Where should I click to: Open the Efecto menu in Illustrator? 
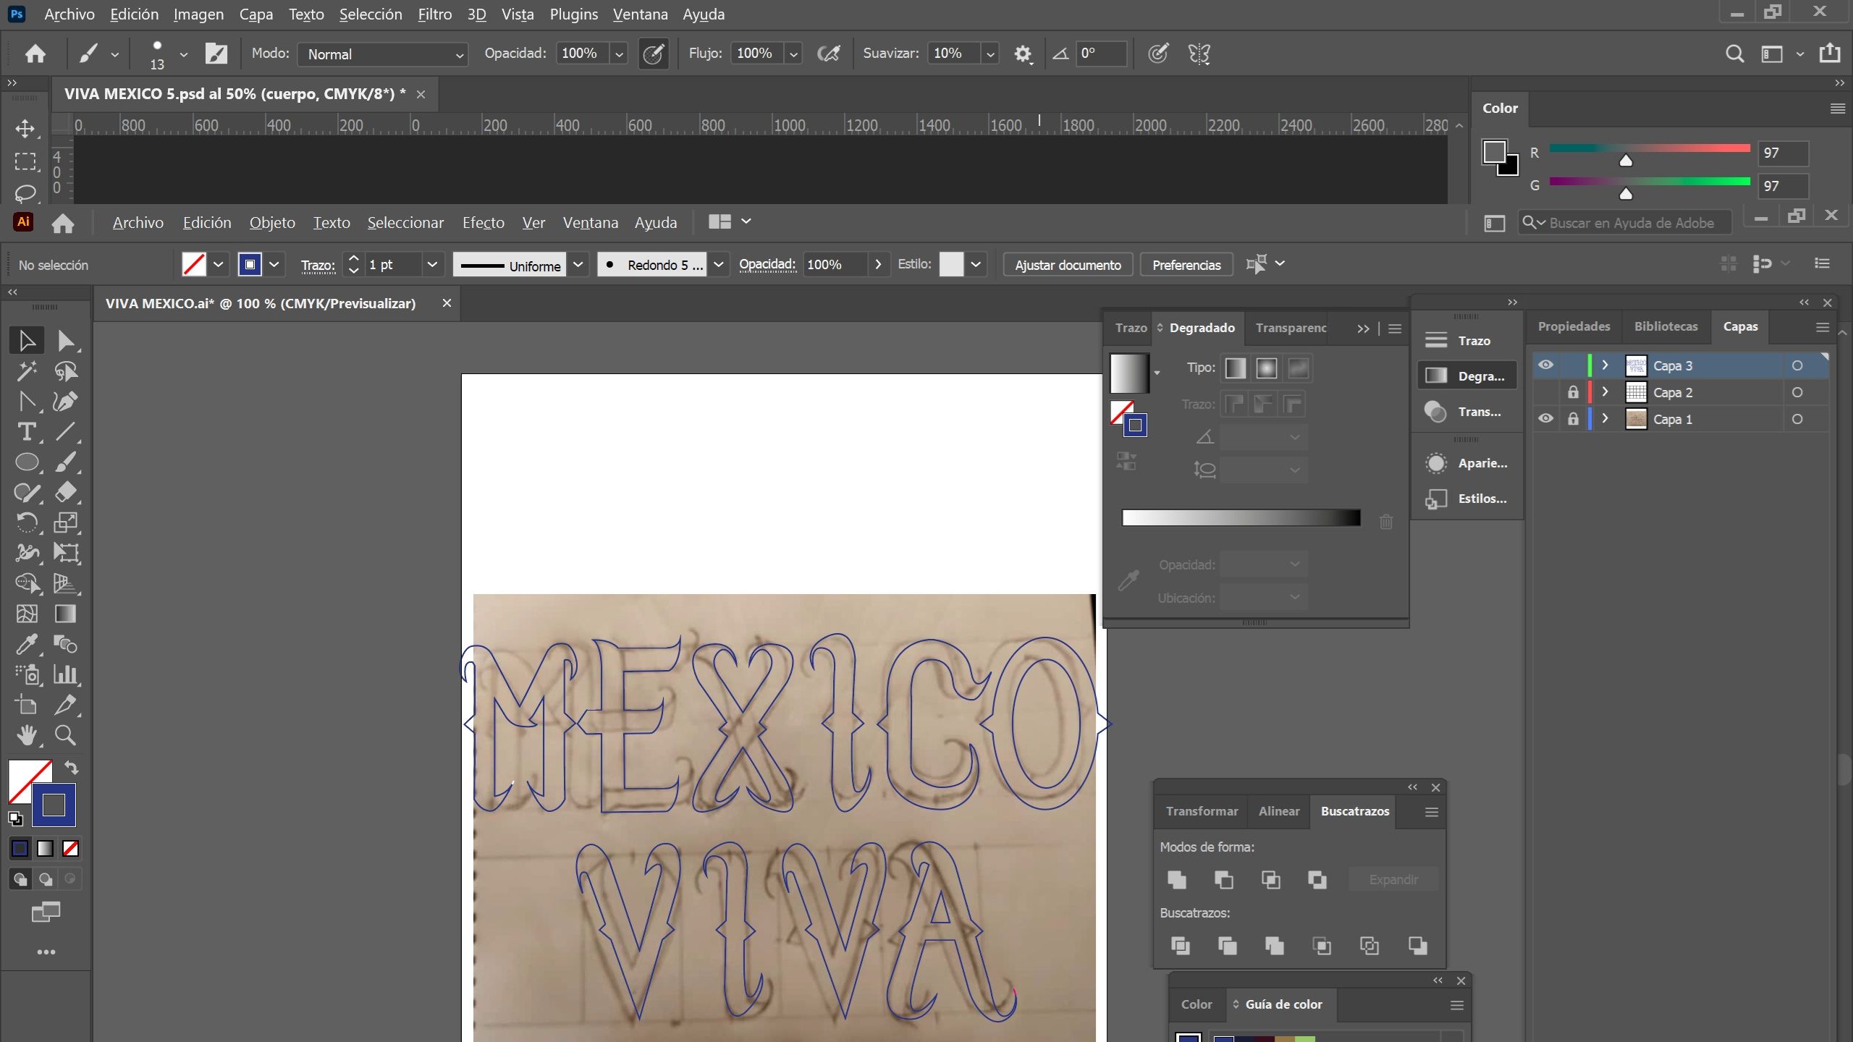pos(483,223)
